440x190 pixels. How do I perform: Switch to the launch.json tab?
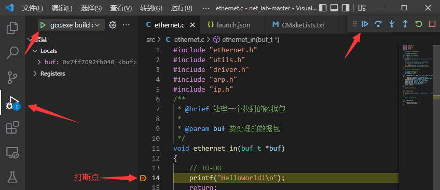232,25
